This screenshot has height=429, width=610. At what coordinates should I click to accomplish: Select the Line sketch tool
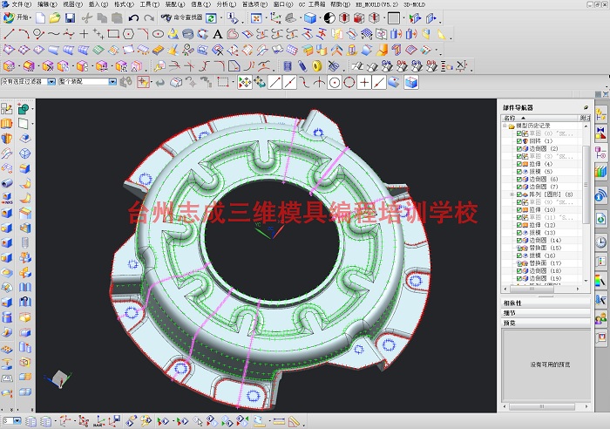click(x=9, y=34)
